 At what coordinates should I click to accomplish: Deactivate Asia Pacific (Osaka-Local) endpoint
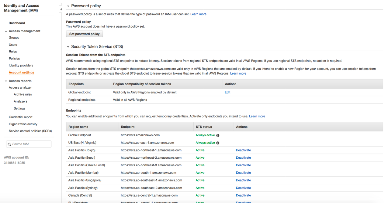click(x=243, y=165)
